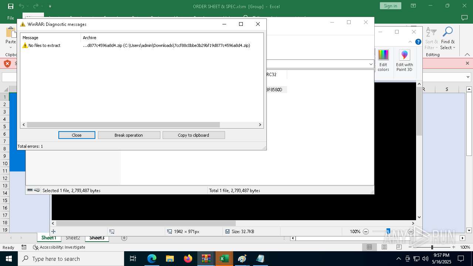Show hidden system tray icons

click(x=398, y=259)
